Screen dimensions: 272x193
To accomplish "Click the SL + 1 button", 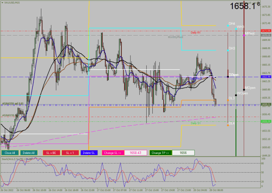I will [70, 153].
